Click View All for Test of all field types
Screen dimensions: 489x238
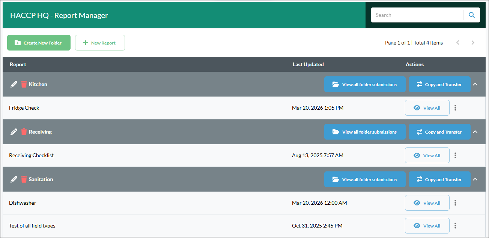point(427,226)
